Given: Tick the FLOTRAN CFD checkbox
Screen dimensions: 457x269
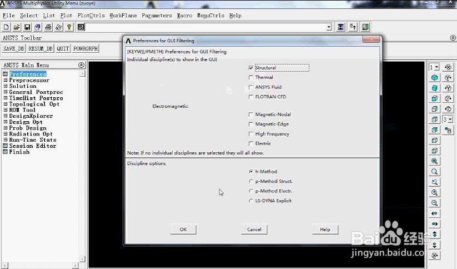Looking at the screenshot, I should (x=251, y=97).
